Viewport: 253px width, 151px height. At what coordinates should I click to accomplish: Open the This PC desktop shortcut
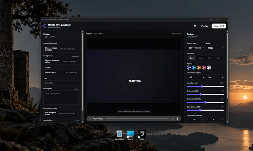(131, 135)
